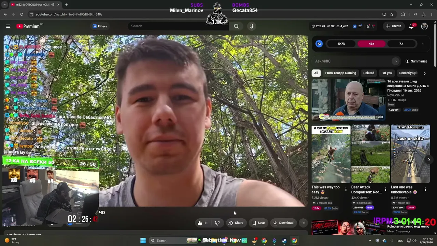Click install app icon in address bar
This screenshot has height=246, width=437.
384,14
